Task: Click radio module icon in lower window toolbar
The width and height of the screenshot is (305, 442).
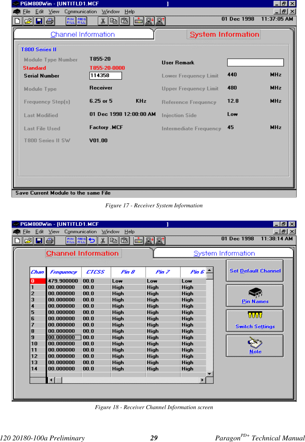Action: click(x=139, y=241)
